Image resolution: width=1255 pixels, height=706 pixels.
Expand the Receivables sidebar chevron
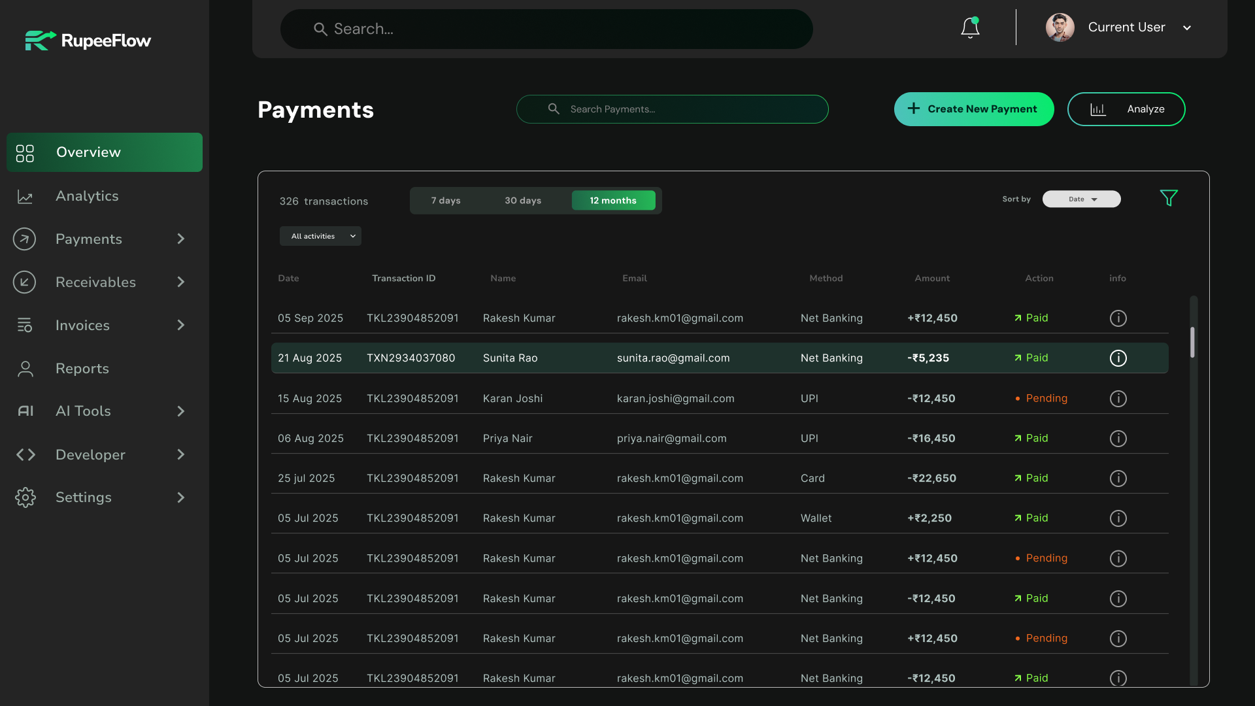click(x=181, y=282)
